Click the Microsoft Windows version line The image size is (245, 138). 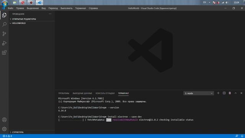click(81, 99)
